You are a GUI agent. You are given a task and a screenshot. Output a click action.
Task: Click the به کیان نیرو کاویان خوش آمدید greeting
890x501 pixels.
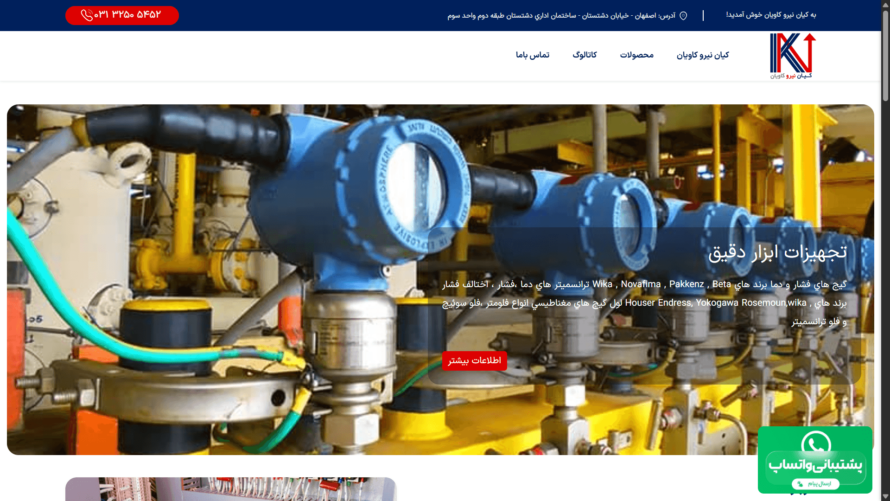click(x=771, y=15)
